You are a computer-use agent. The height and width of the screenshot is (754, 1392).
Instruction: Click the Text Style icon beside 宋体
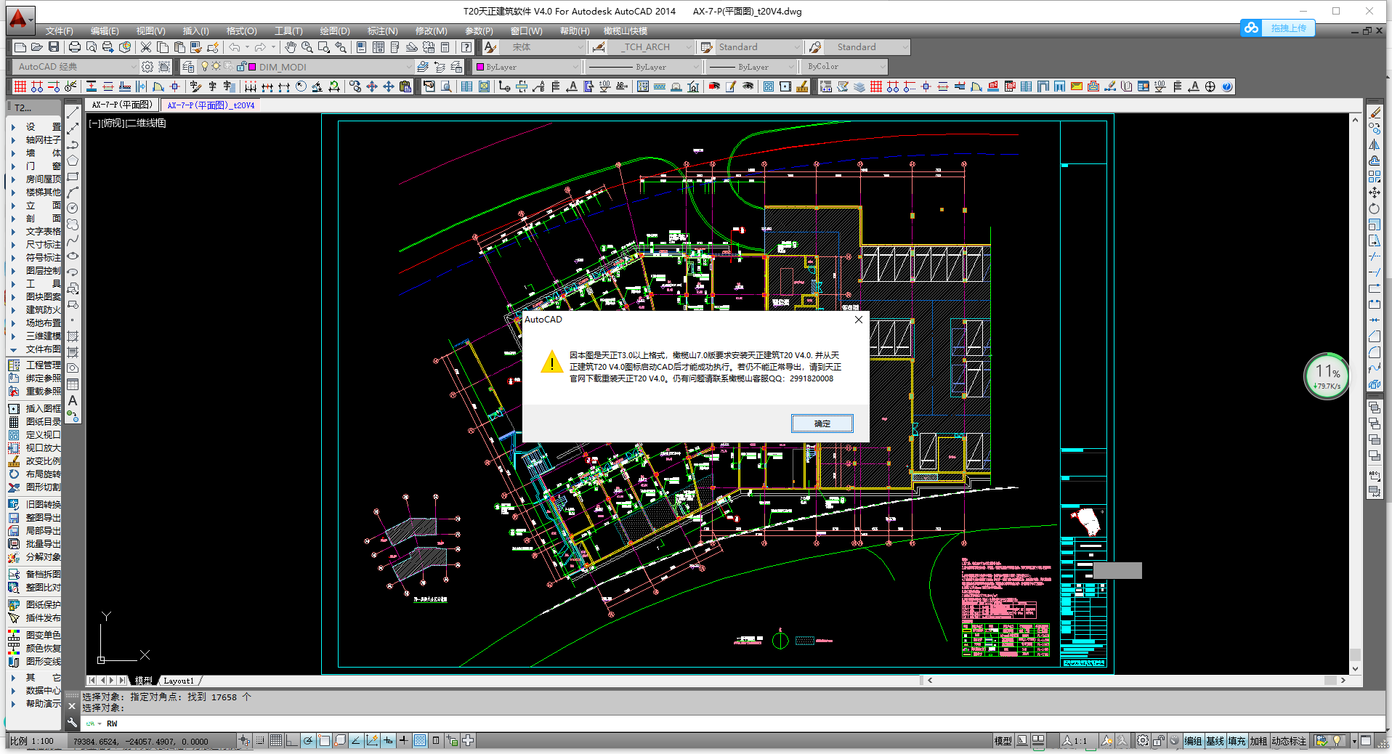coord(490,47)
